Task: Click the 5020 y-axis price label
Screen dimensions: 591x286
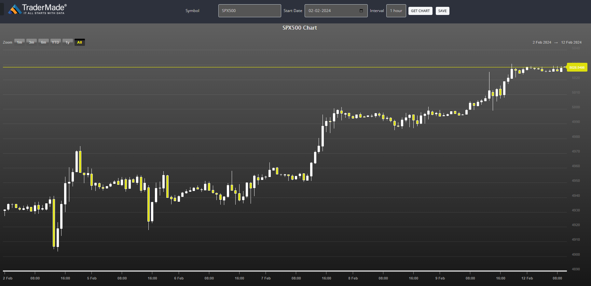Action: coord(576,78)
